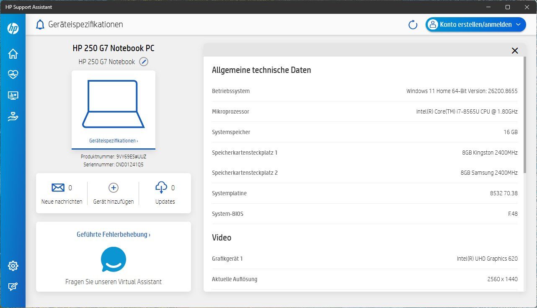Image resolution: width=537 pixels, height=308 pixels.
Task: Open the monitor diagnostics sidebar icon
Action: point(13,96)
